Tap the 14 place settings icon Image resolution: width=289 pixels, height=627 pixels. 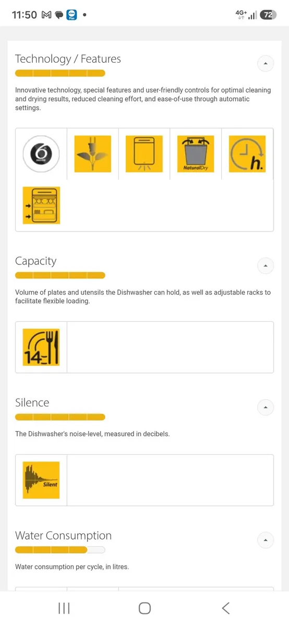pyautogui.click(x=41, y=347)
